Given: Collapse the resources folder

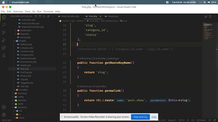Looking at the screenshot, I should click(22, 107).
